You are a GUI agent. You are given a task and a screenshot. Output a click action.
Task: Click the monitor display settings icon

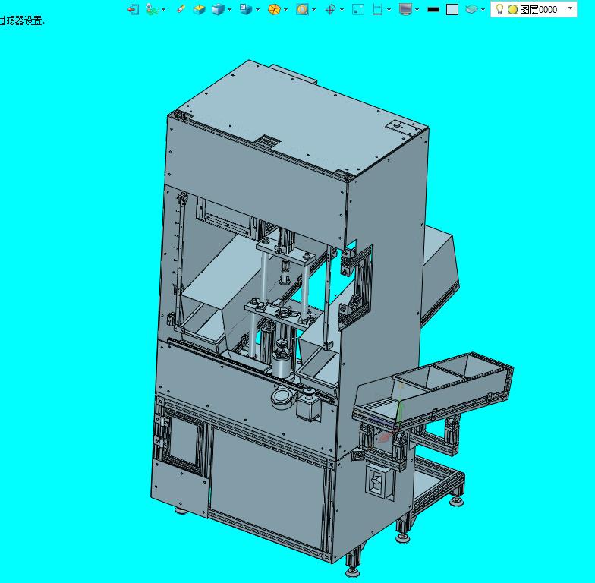405,9
